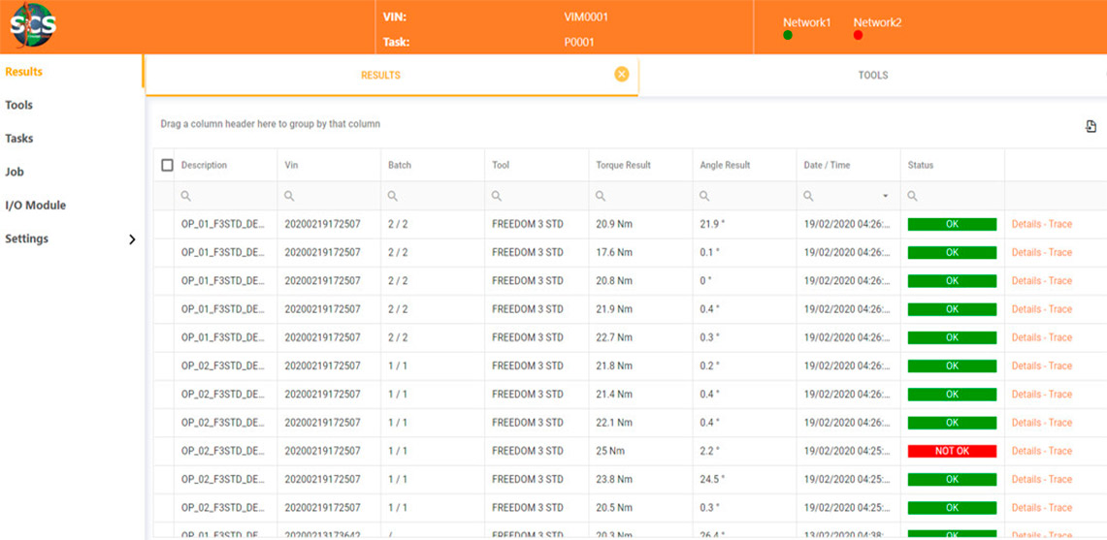The height and width of the screenshot is (540, 1107).
Task: Close the Results tab with the X icon
Action: (x=622, y=75)
